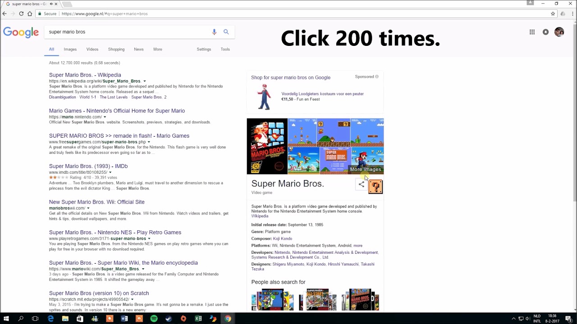
Task: Open the More search categories menu
Action: tap(158, 49)
